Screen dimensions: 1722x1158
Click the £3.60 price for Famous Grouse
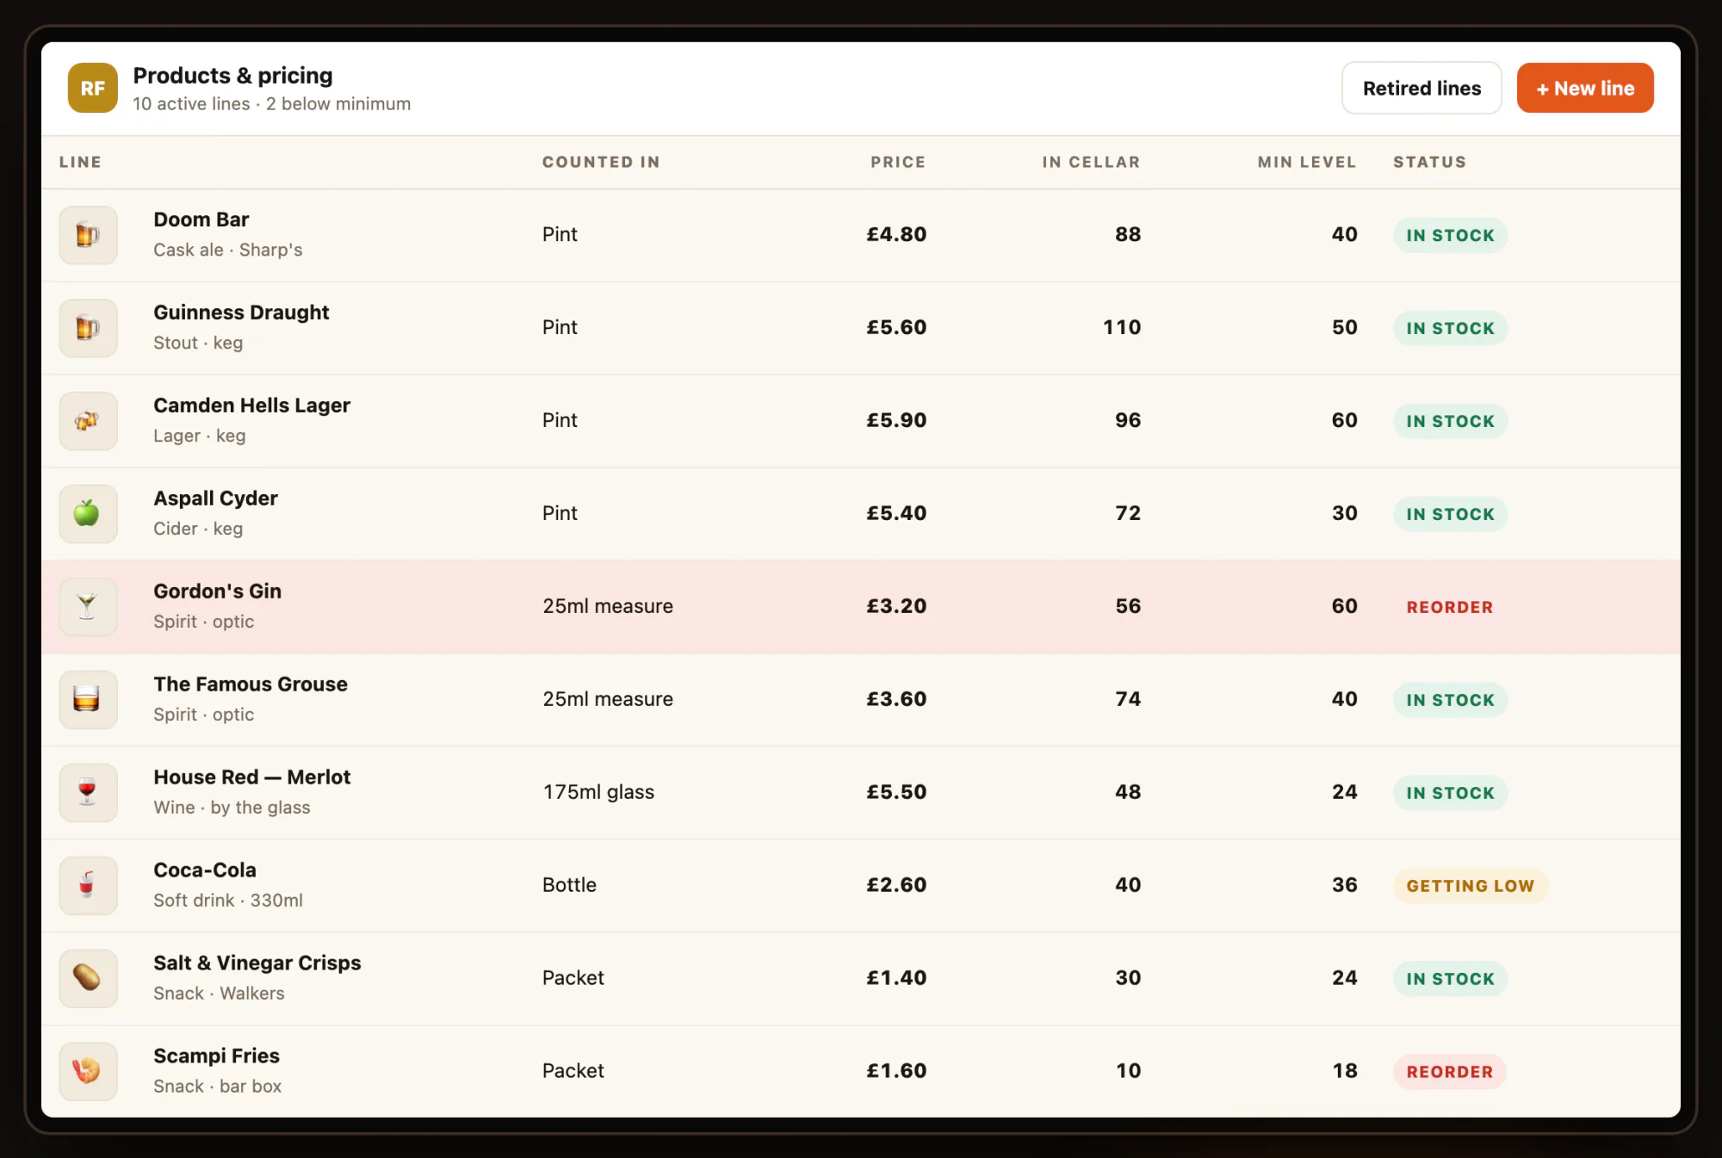[896, 699]
